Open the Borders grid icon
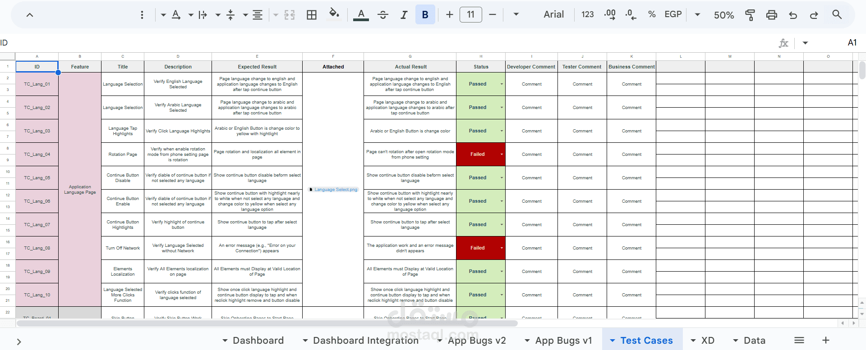The image size is (866, 350). coord(311,15)
